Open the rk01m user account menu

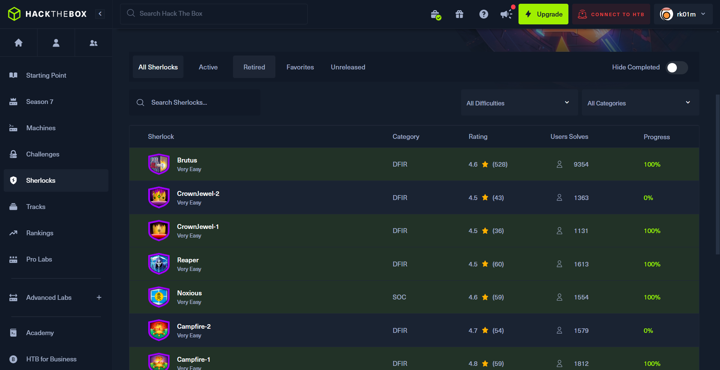click(x=683, y=14)
